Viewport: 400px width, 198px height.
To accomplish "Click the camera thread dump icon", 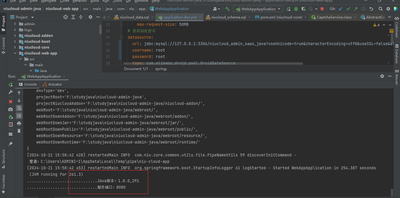I will [11, 109].
